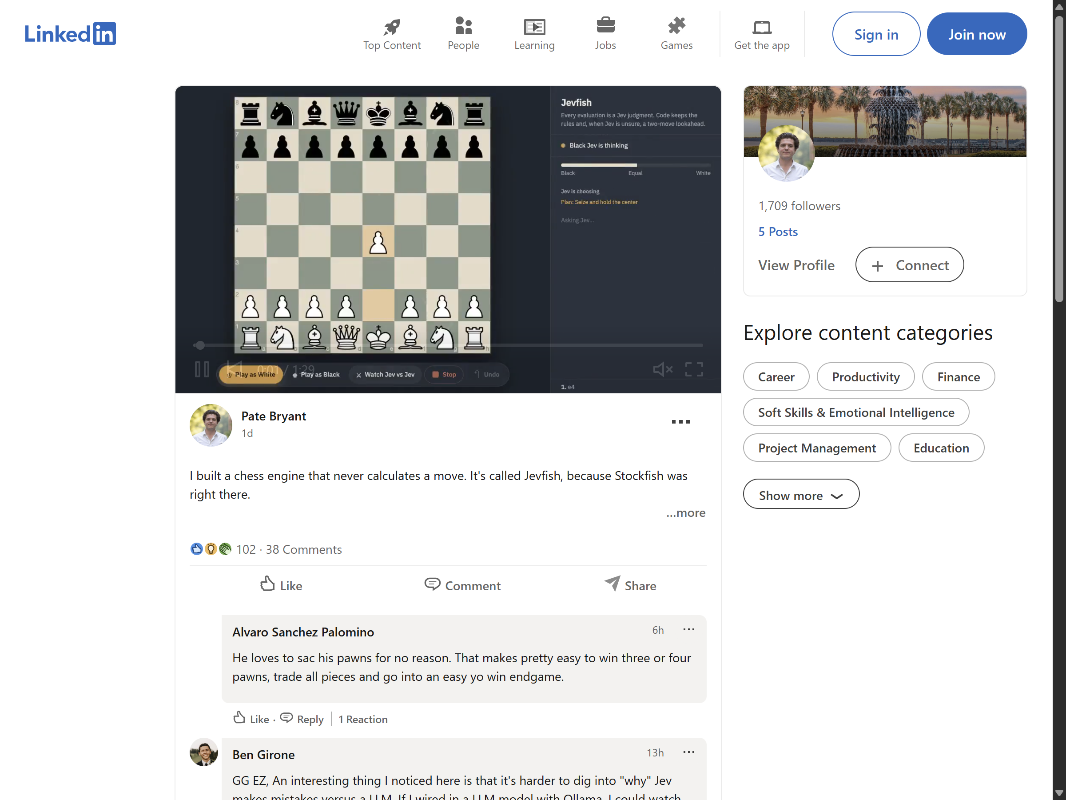
Task: Click the post reaction emoji icons
Action: click(x=211, y=549)
